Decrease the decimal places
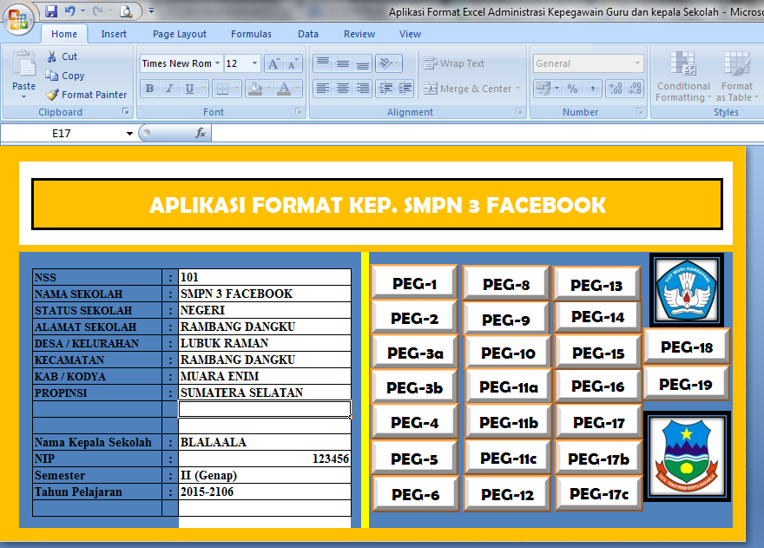The image size is (764, 548). (635, 89)
